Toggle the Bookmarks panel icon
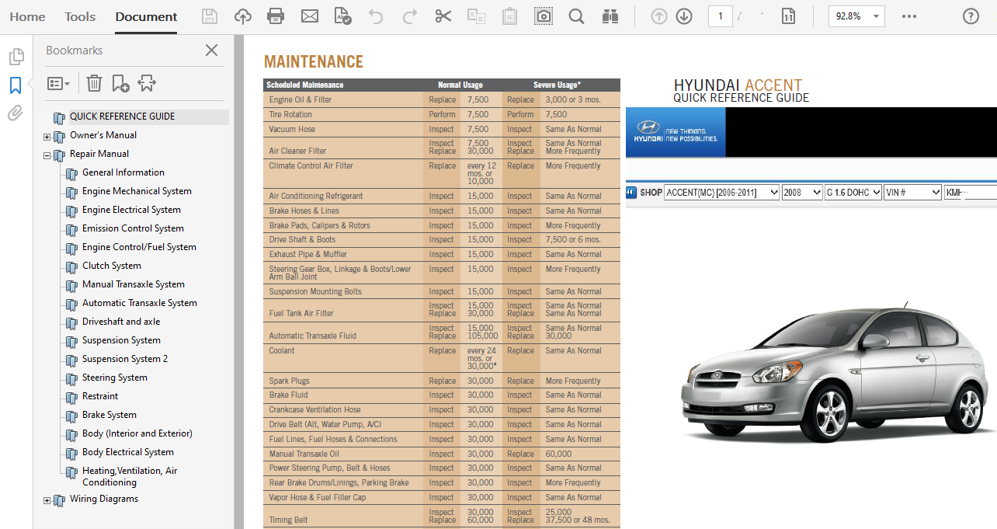 [16, 85]
